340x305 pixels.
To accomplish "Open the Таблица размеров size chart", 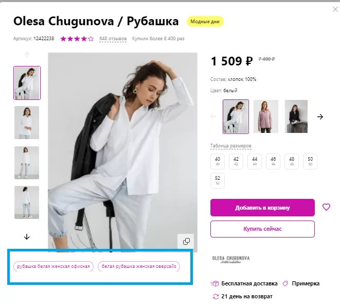I will (x=231, y=145).
